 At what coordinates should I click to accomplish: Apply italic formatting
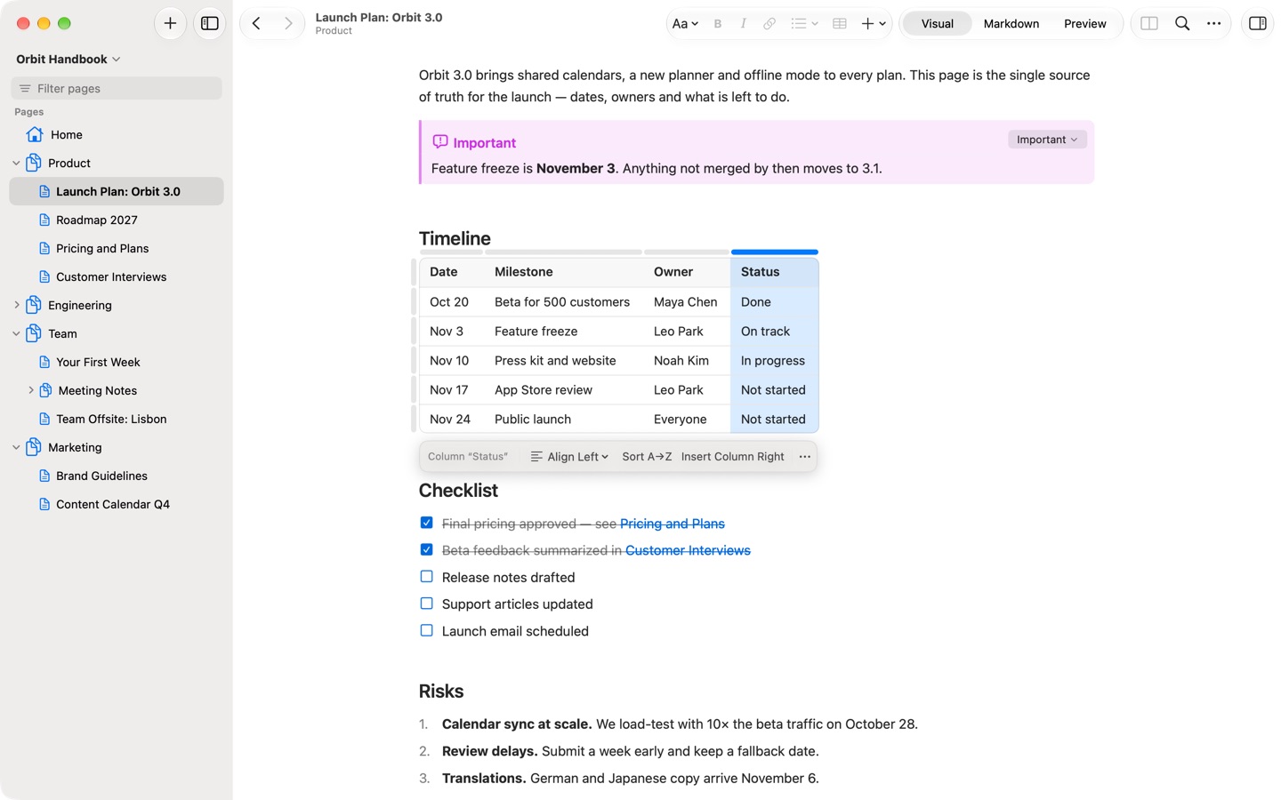point(743,24)
